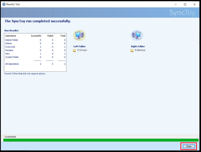Screen dimensions: 201x152
Task: Select the Create Folder row label
Action: pos(12,57)
